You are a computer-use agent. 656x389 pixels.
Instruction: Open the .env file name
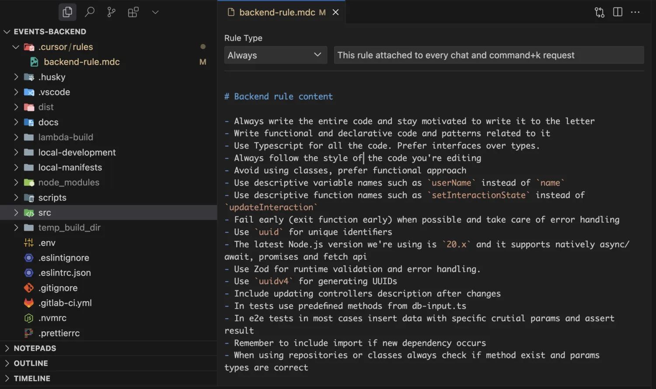click(47, 243)
